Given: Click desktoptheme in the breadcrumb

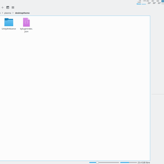Looking at the screenshot, I should [22, 13].
